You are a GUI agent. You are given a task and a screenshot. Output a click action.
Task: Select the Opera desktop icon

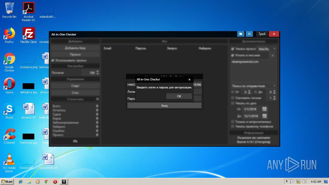tap(9, 86)
